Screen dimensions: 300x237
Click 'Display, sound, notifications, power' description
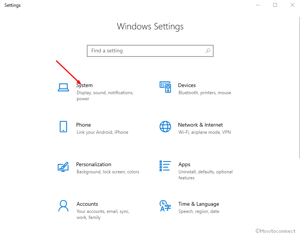click(x=105, y=96)
